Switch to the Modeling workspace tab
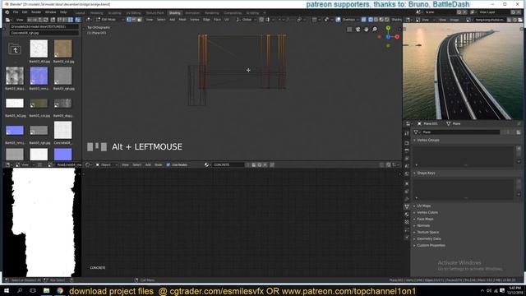The height and width of the screenshot is (296, 526). 97,13
